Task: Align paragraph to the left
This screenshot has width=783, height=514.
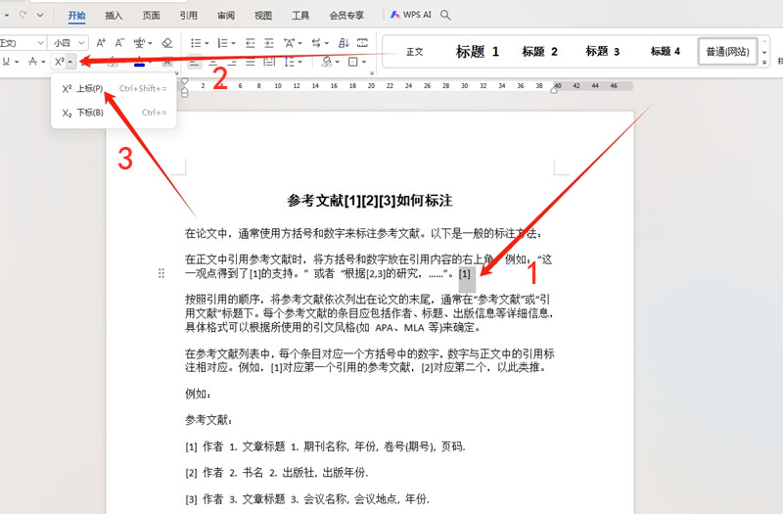Action: coord(194,62)
